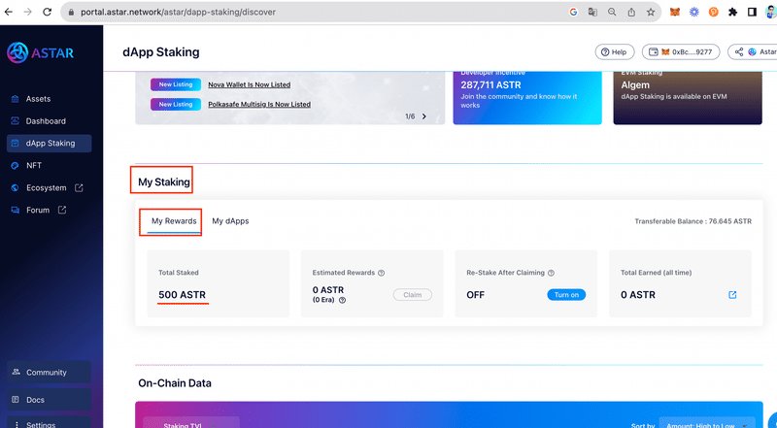Open Settings at the sidebar bottom
Image resolution: width=777 pixels, height=428 pixels.
(x=49, y=424)
